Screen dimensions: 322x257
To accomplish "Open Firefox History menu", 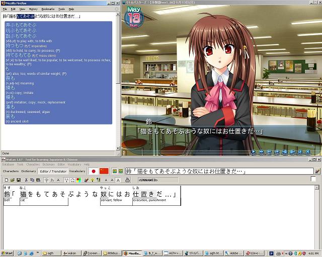I will [x=33, y=9].
